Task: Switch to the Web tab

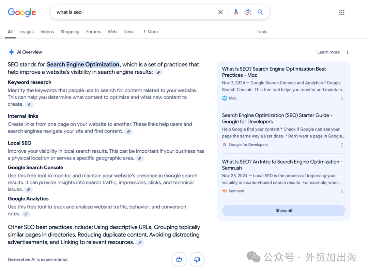Action: click(x=112, y=32)
